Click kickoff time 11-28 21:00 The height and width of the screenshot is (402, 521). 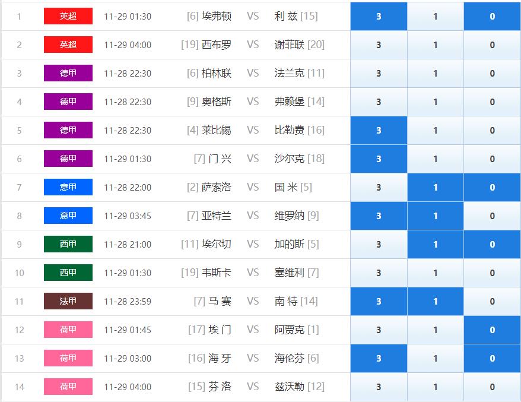click(128, 245)
